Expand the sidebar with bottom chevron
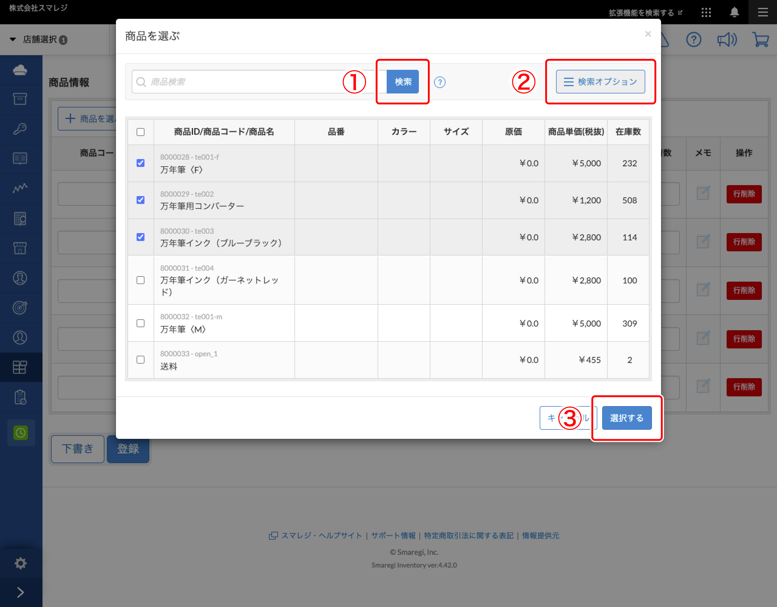The height and width of the screenshot is (607, 777). (20, 592)
